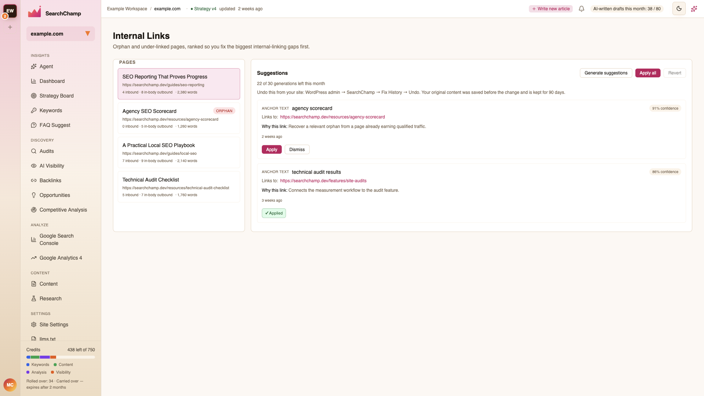Click the Backlinks chain icon

[x=34, y=180]
